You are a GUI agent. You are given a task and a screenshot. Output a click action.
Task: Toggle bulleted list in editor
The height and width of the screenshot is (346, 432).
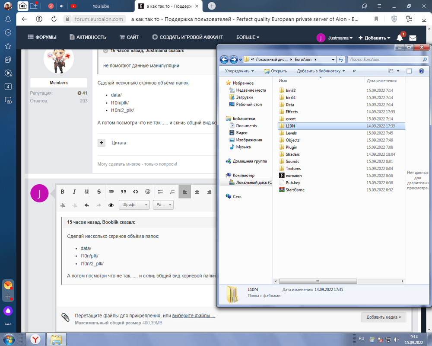(160, 192)
